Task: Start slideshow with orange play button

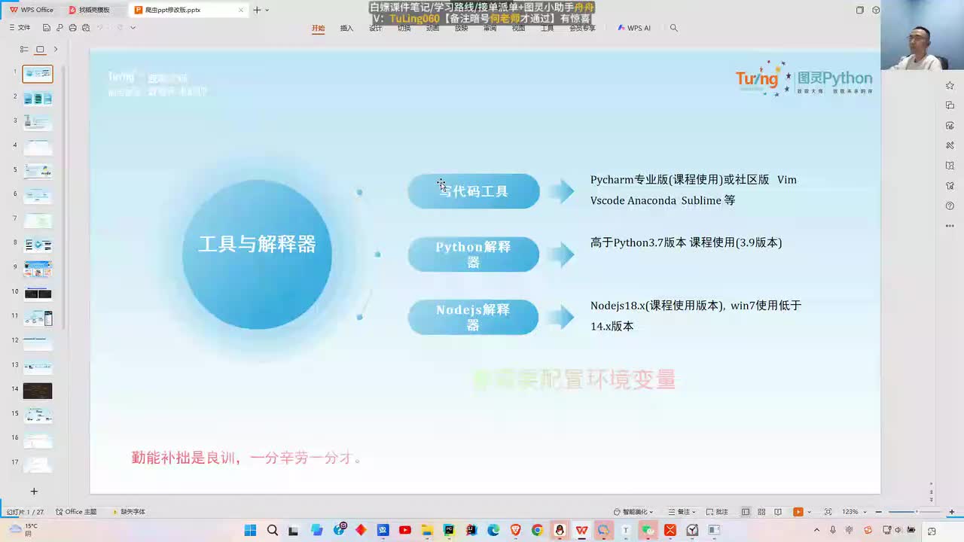Action: click(798, 512)
